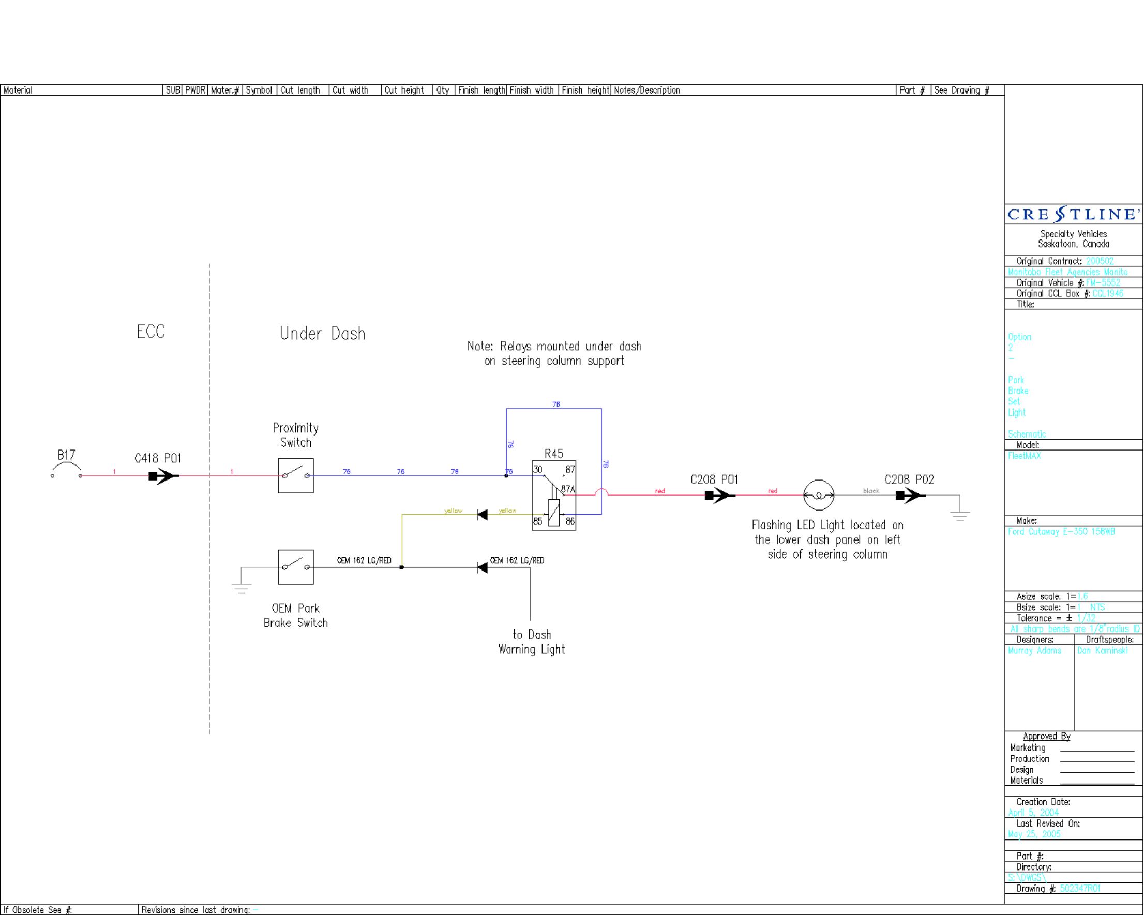Image resolution: width=1144 pixels, height=915 pixels.
Task: Click the 'PWDR' column header
Action: (195, 90)
